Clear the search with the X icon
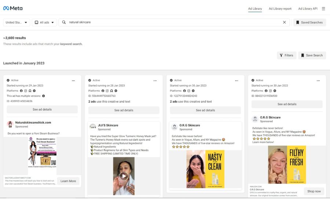 (x=284, y=22)
